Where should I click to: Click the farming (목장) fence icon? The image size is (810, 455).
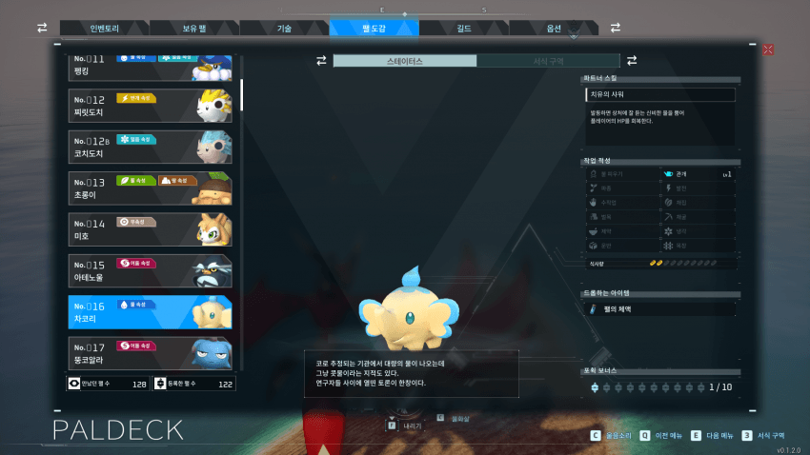[668, 247]
